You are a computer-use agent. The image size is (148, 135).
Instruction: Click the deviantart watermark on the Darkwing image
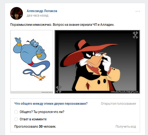124,92
